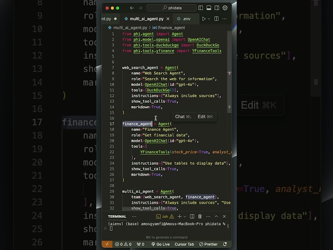Start the Go Live server
This screenshot has width=333, height=250.
point(160,244)
